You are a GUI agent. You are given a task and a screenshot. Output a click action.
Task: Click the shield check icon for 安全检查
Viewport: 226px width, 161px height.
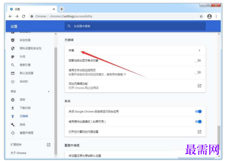pos(13,40)
